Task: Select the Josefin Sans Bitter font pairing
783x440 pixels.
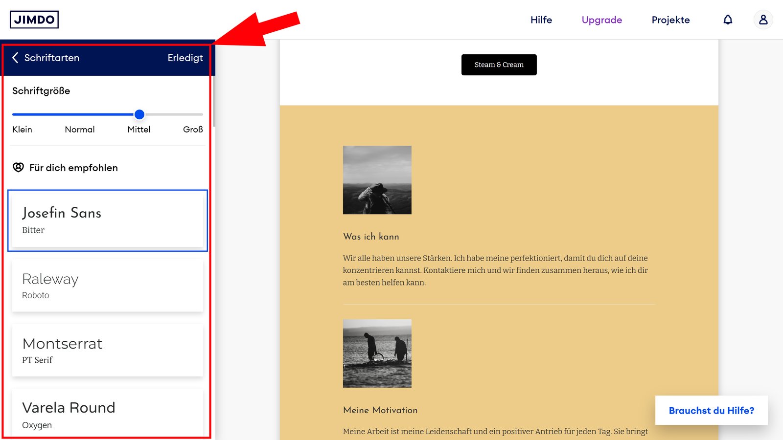Action: [x=107, y=220]
